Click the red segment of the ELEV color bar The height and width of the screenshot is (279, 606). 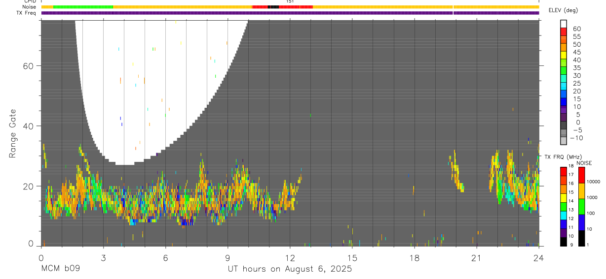click(x=564, y=32)
